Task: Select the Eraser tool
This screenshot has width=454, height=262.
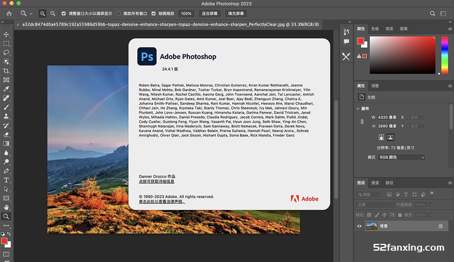Action: coord(6,134)
